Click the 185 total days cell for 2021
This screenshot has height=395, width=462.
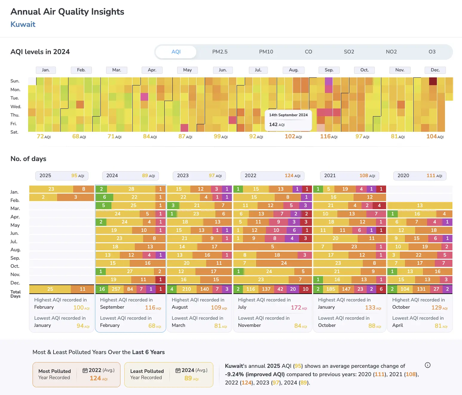click(x=331, y=289)
